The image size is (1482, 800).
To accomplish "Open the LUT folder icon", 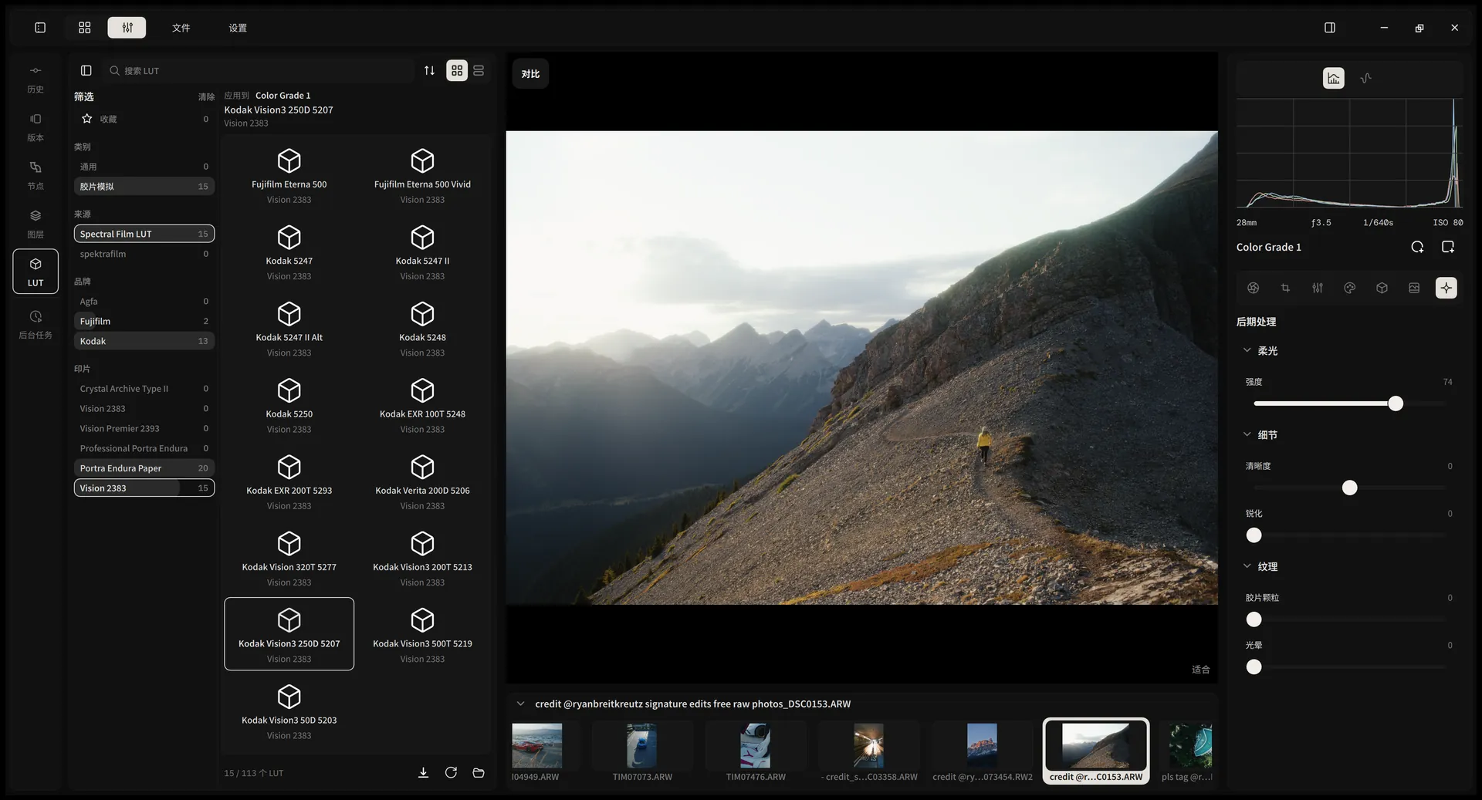I will [479, 772].
